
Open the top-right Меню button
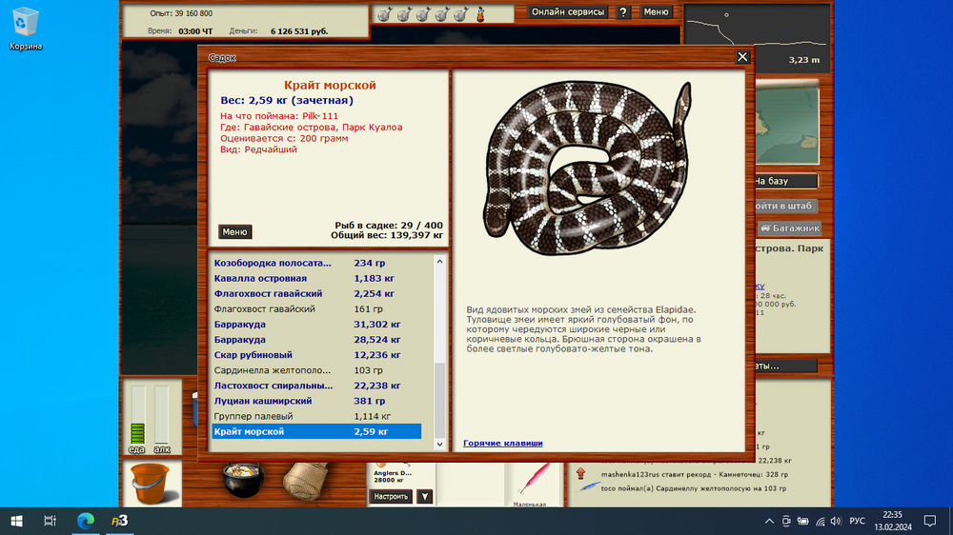tap(656, 12)
